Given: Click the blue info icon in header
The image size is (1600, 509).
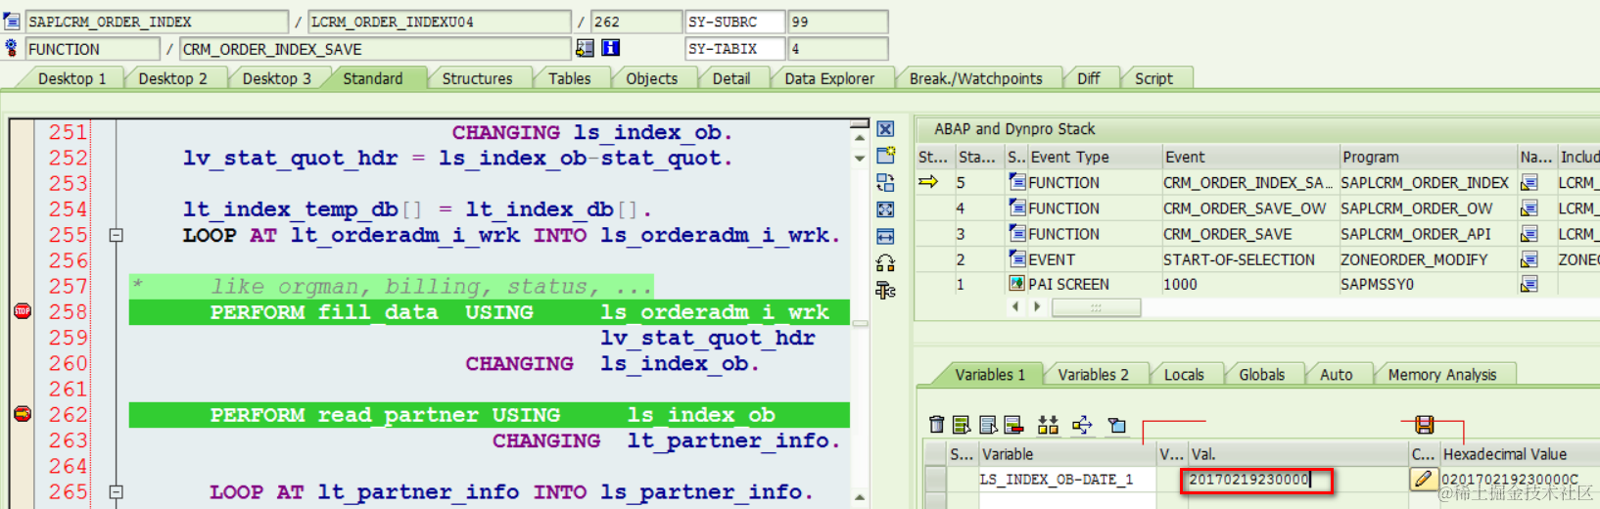Looking at the screenshot, I should point(610,48).
